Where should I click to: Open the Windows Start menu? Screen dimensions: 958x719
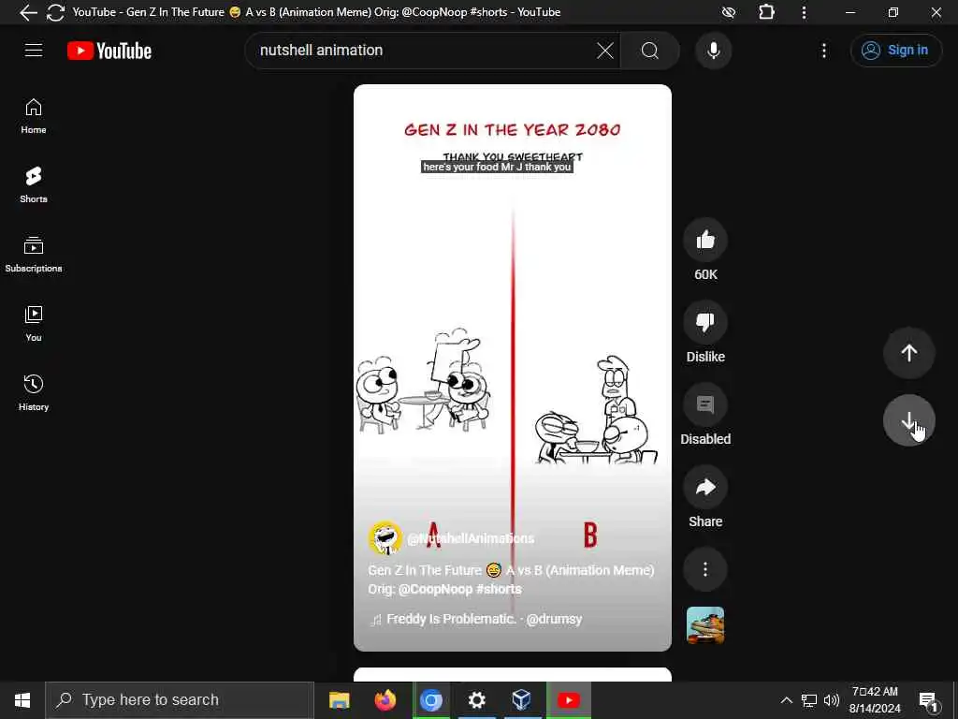(x=22, y=700)
